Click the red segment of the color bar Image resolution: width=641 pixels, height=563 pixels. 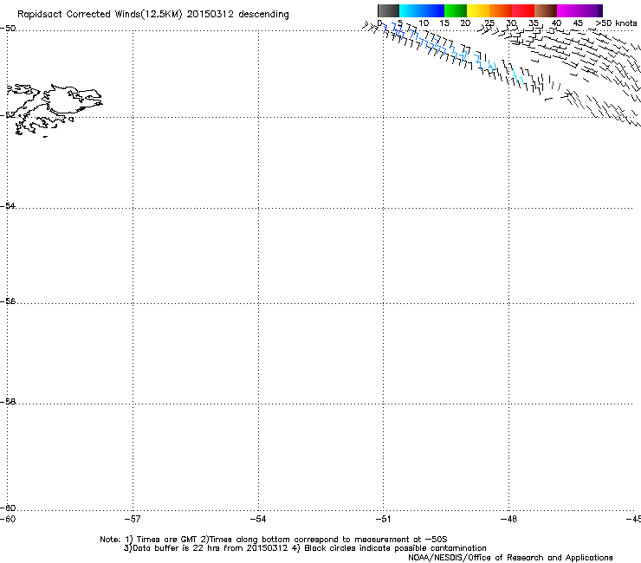523,10
